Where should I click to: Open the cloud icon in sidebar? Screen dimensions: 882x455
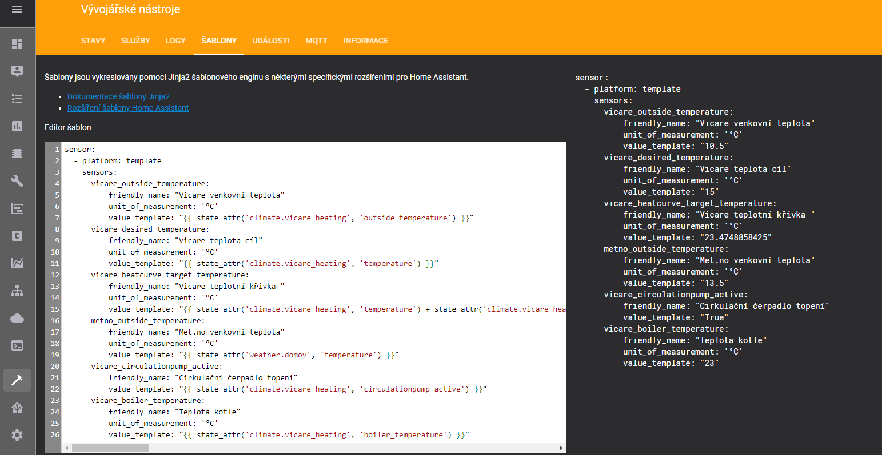(x=17, y=318)
